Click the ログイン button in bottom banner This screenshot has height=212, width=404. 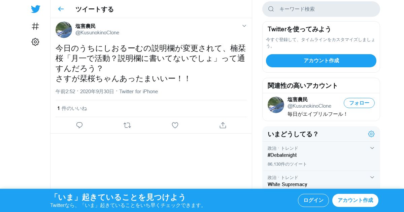(x=313, y=200)
